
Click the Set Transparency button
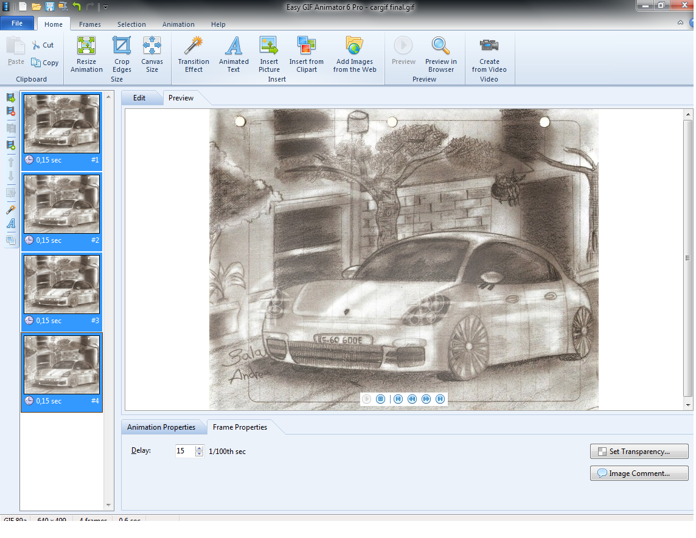(x=639, y=452)
